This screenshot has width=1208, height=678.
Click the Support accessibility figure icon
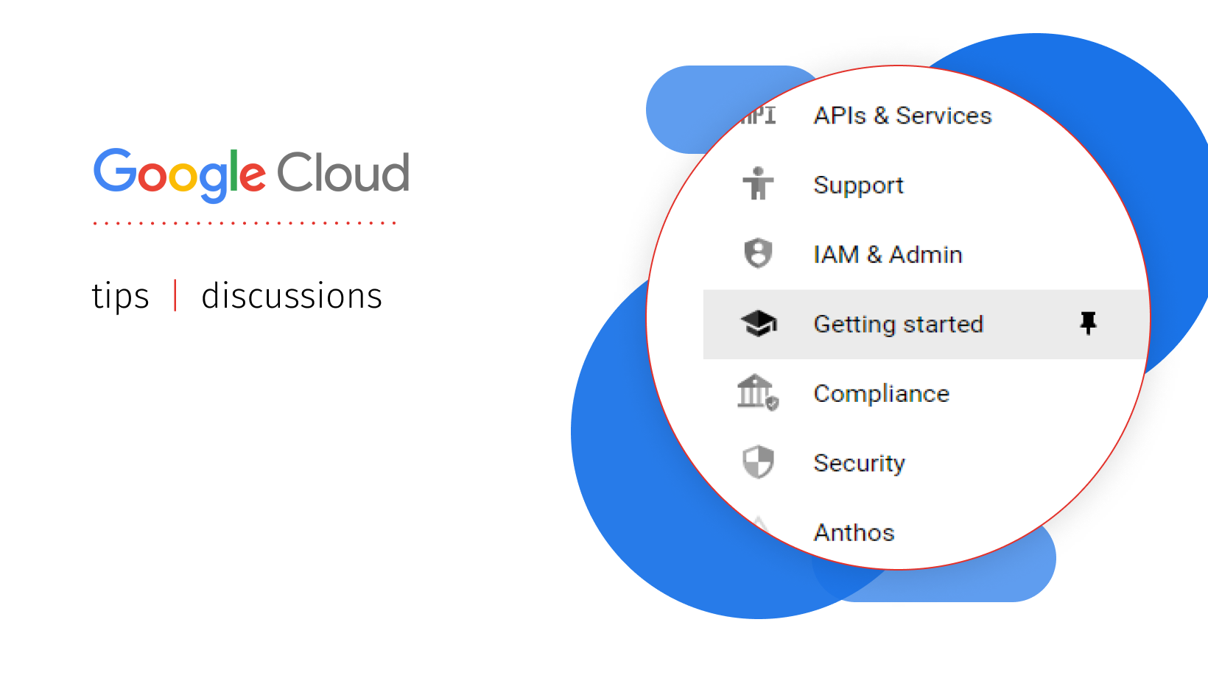pyautogui.click(x=758, y=184)
